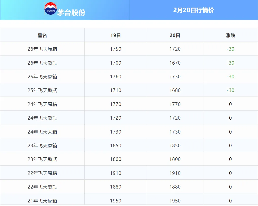Click 20日 price 1730 for 24年飞天大箱
Viewport: 258px width, 206px height.
point(175,132)
